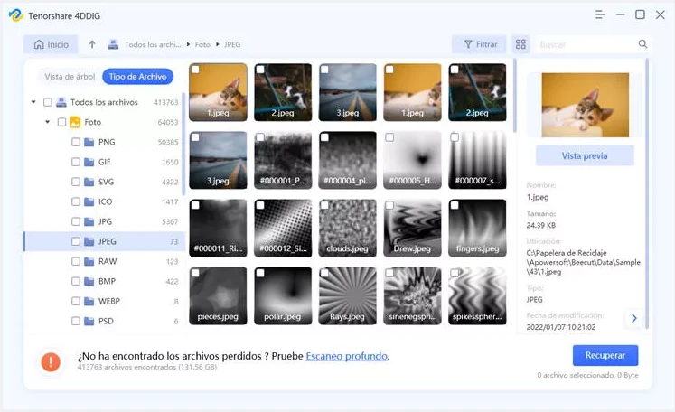The width and height of the screenshot is (675, 412).
Task: Check the Foto category checkbox
Action: (x=61, y=122)
